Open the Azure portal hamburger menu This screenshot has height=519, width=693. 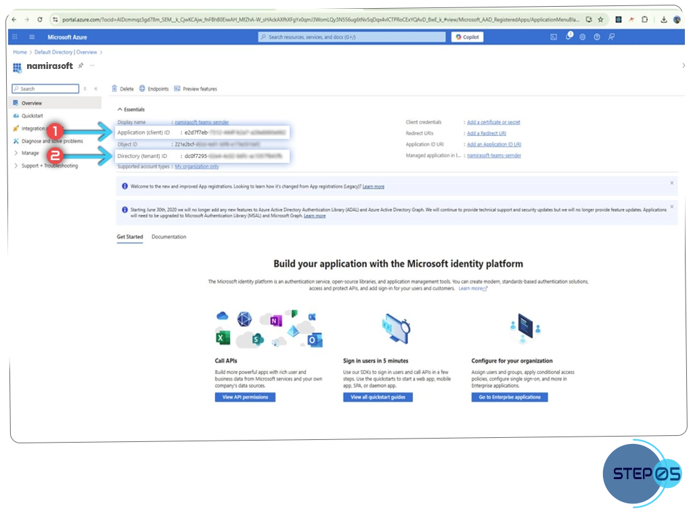[x=32, y=37]
